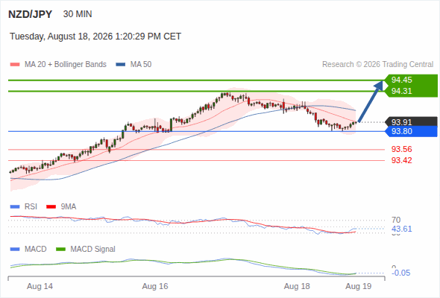This screenshot has width=440, height=298.
Task: Open the Trading Central research credit
Action: (x=377, y=65)
